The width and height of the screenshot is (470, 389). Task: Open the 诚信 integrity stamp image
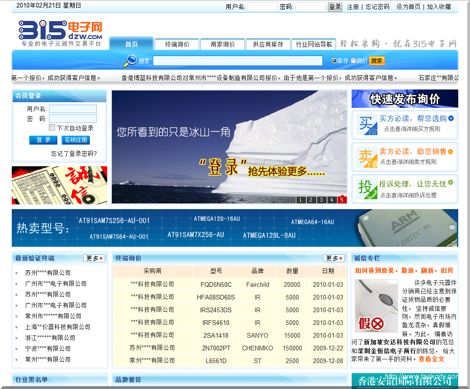click(x=60, y=185)
